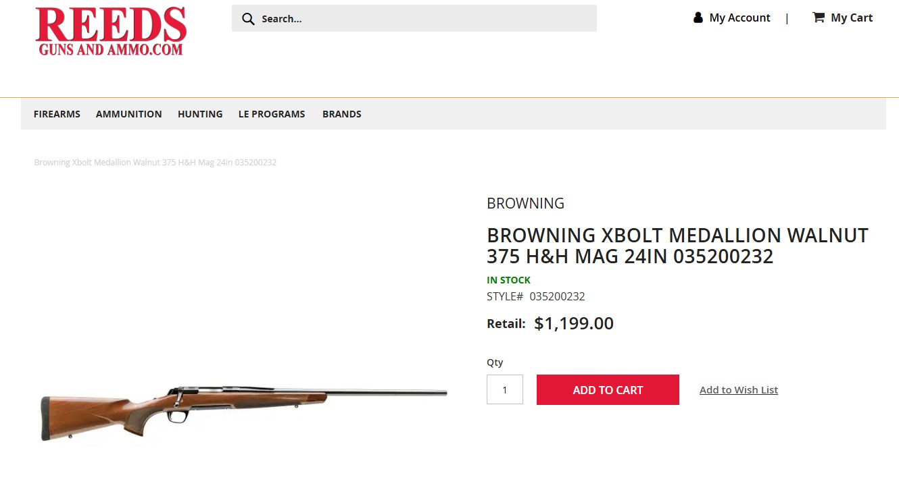Image resolution: width=899 pixels, height=492 pixels.
Task: Click Add to Wish List link
Action: (738, 390)
